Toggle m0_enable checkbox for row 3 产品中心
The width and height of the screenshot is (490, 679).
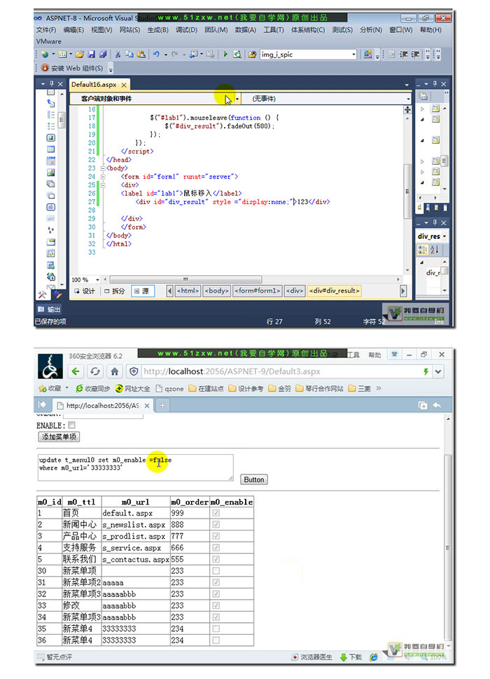point(216,536)
